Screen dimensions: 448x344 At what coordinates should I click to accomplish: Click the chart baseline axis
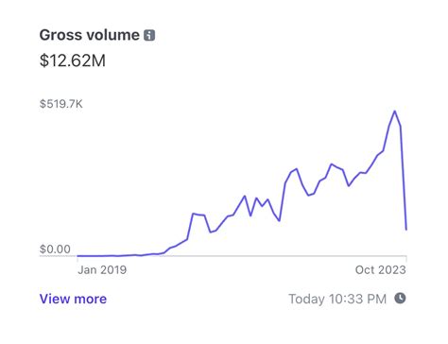(223, 256)
